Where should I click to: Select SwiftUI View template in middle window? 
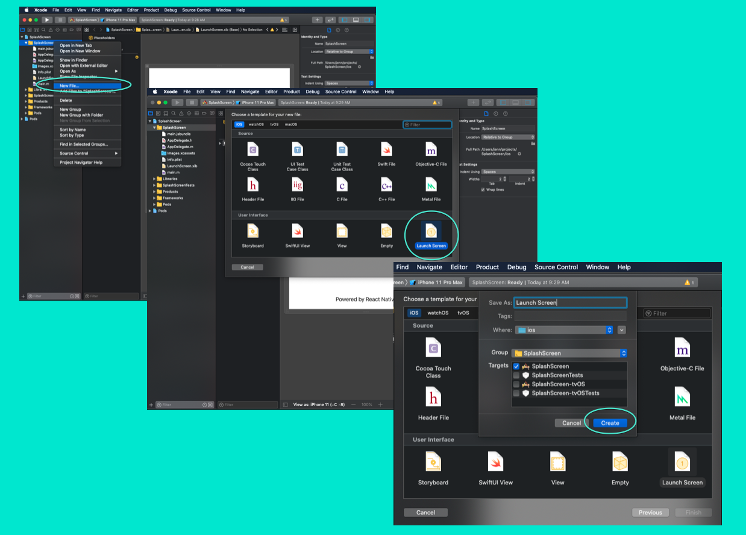pyautogui.click(x=297, y=235)
